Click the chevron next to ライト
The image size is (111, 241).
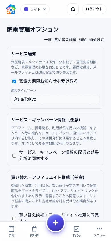44,9
